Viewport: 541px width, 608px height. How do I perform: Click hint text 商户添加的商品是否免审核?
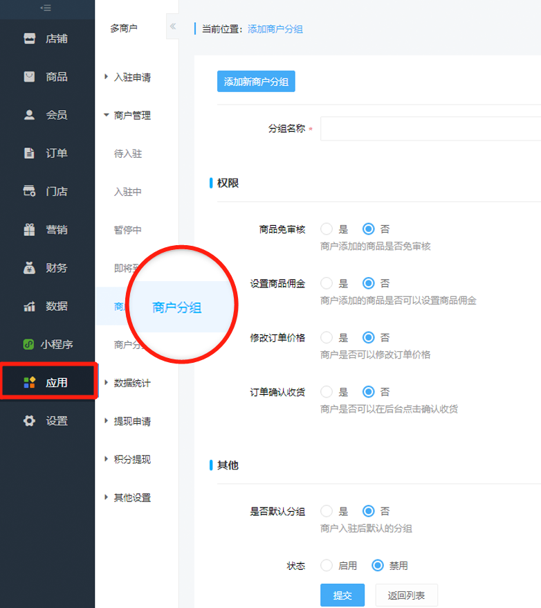[x=376, y=247]
